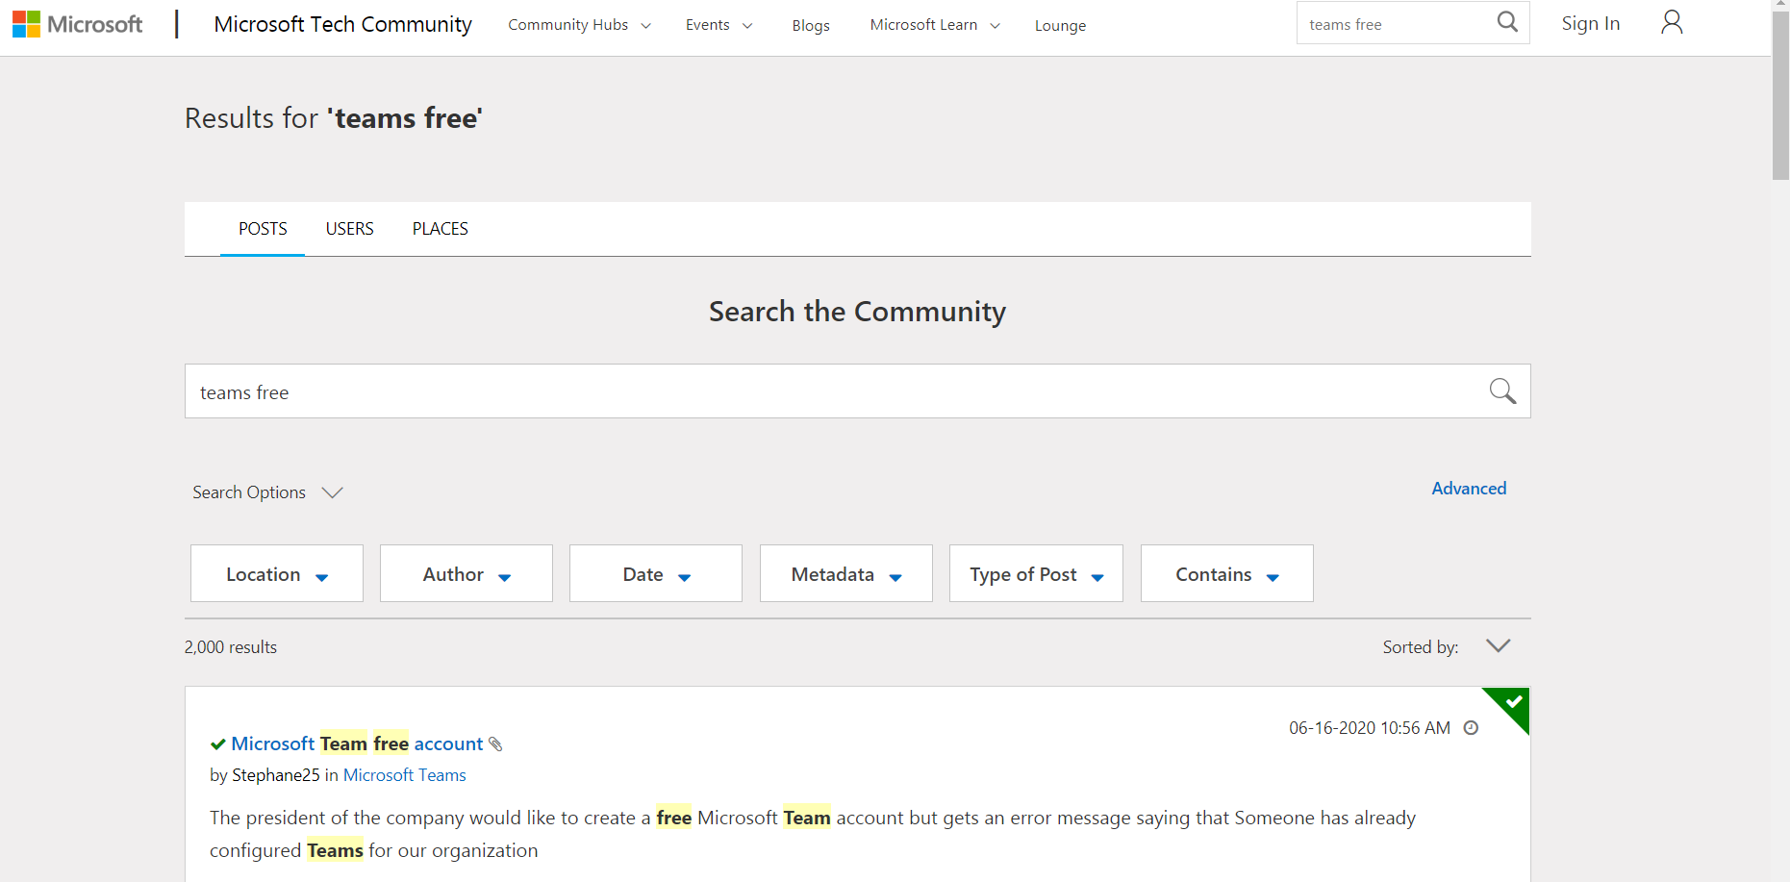The width and height of the screenshot is (1790, 882).
Task: Expand the Community Hubs menu
Action: [579, 25]
